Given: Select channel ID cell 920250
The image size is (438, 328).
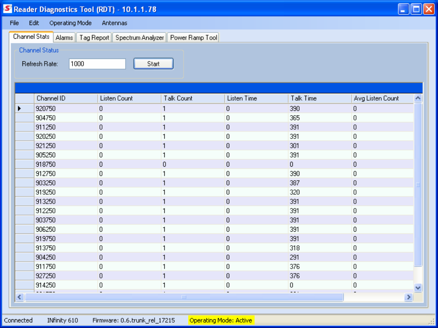Looking at the screenshot, I should [66, 136].
